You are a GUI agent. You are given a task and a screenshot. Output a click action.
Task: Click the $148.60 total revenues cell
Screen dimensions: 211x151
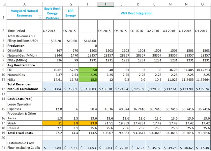pyautogui.click(x=88, y=38)
